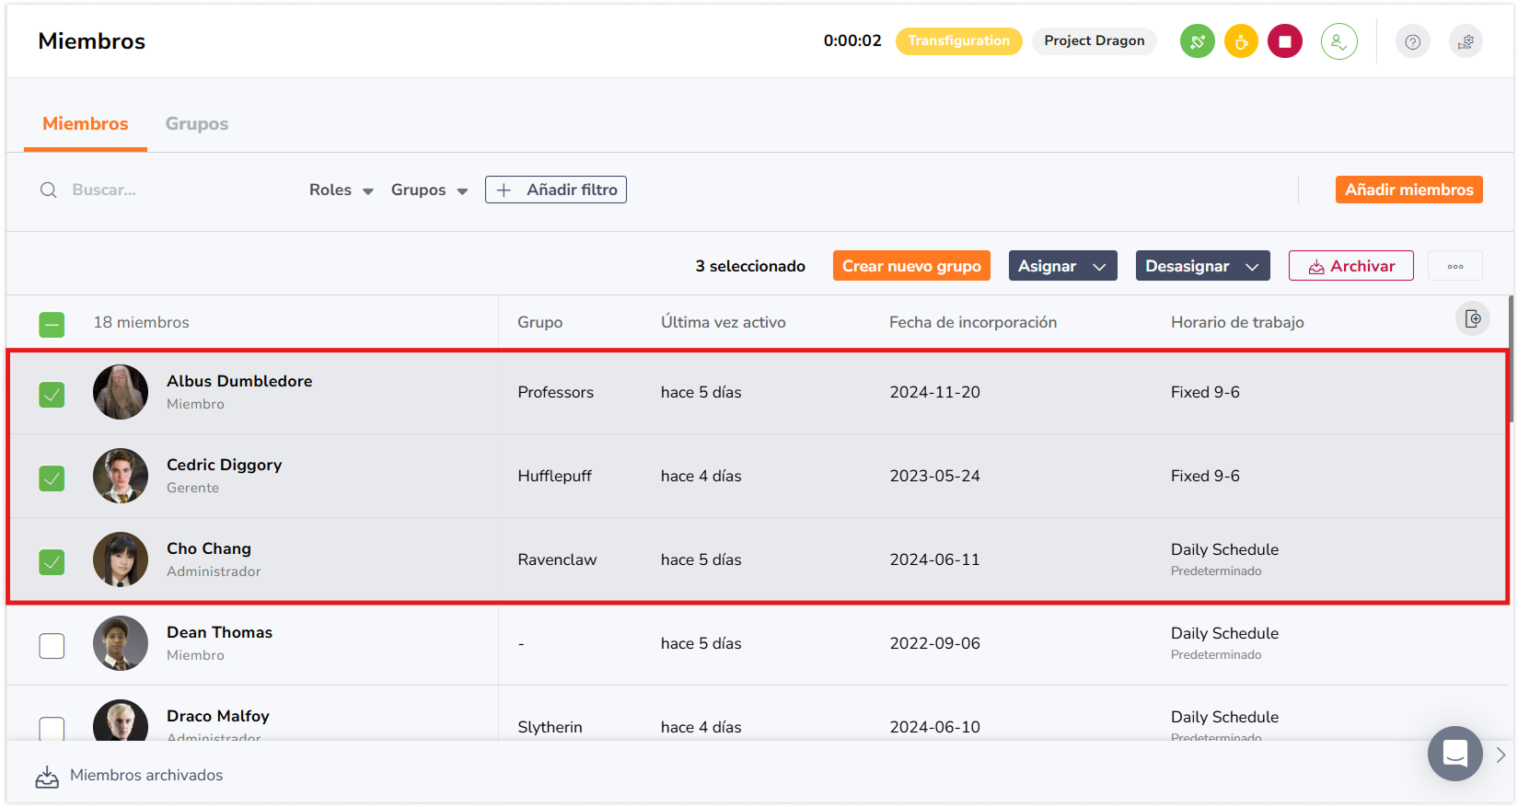
Task: Click the Hufflepuff group cell
Action: 554,476
